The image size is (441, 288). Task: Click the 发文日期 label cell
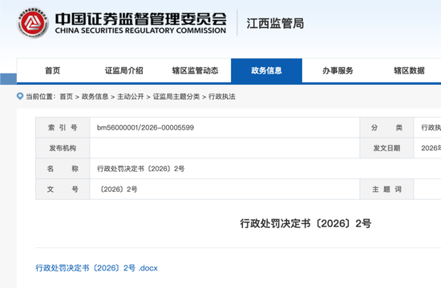click(x=386, y=148)
